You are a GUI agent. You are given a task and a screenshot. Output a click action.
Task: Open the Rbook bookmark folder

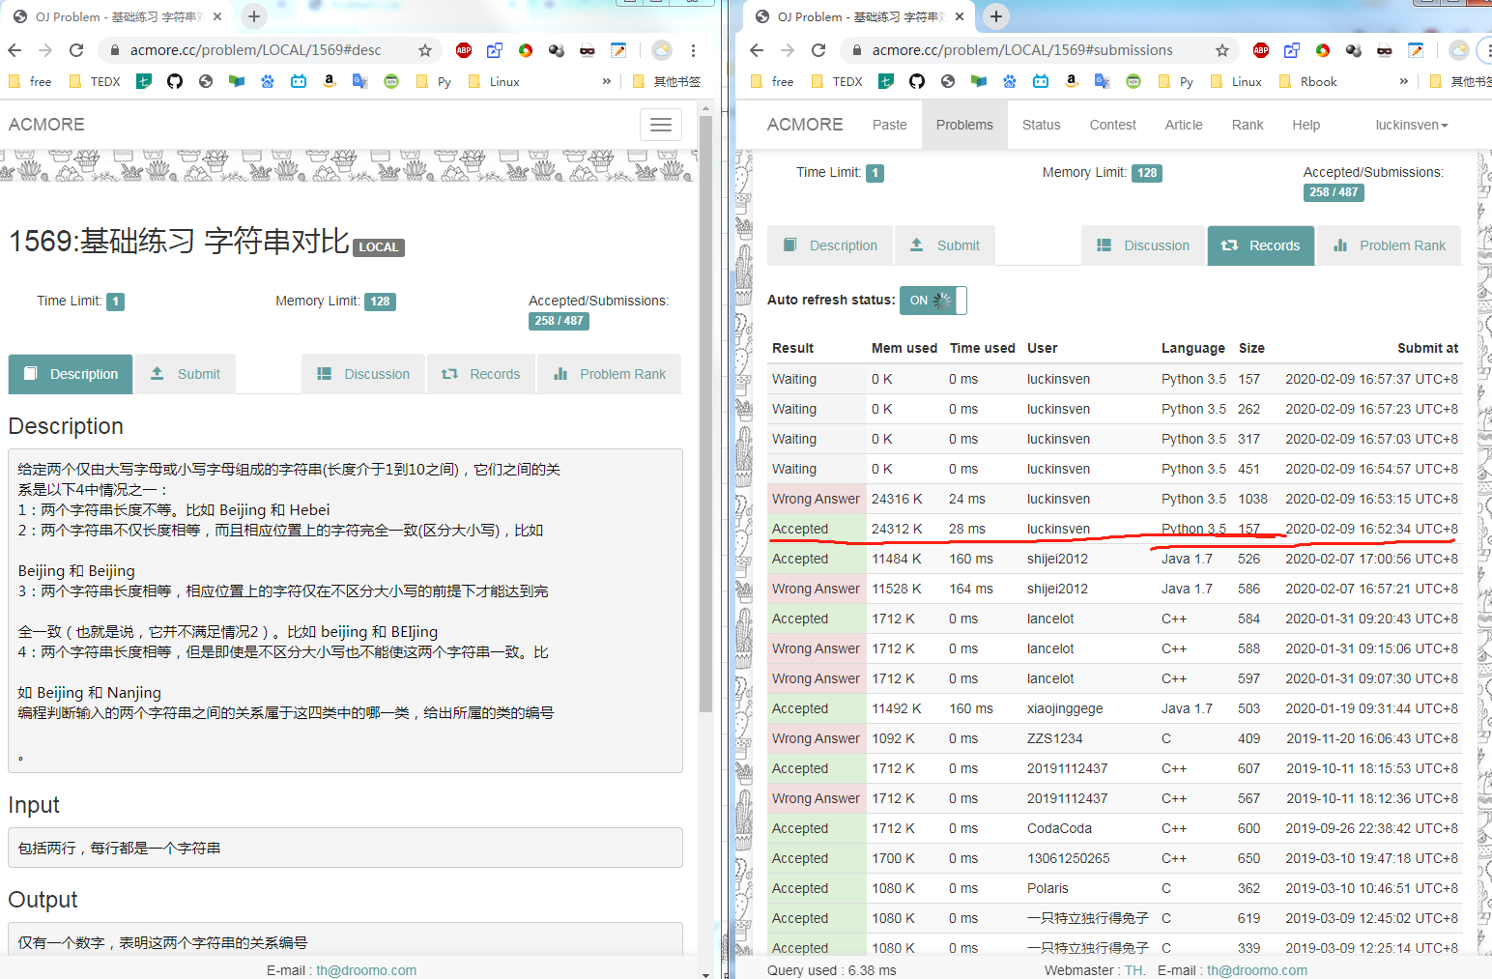pos(1308,81)
